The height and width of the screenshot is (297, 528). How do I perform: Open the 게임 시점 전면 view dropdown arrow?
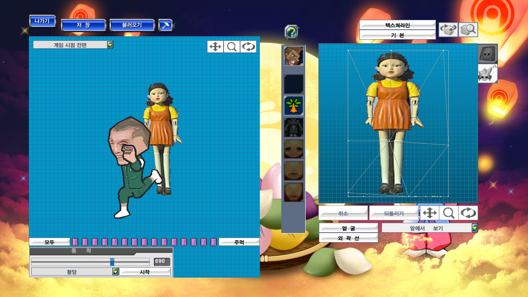(110, 45)
